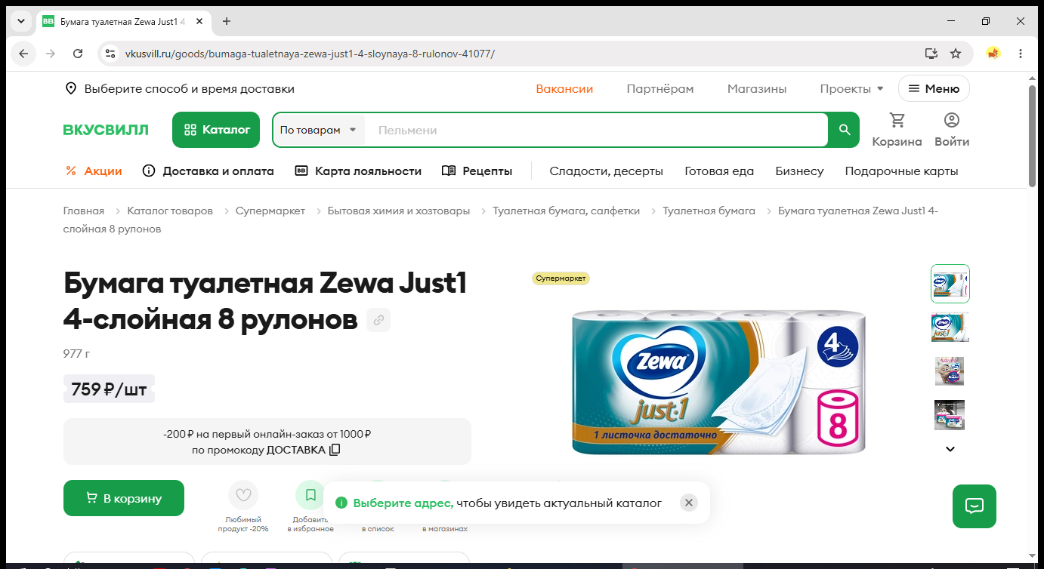
Task: Click the product title heading
Action: 265,302
